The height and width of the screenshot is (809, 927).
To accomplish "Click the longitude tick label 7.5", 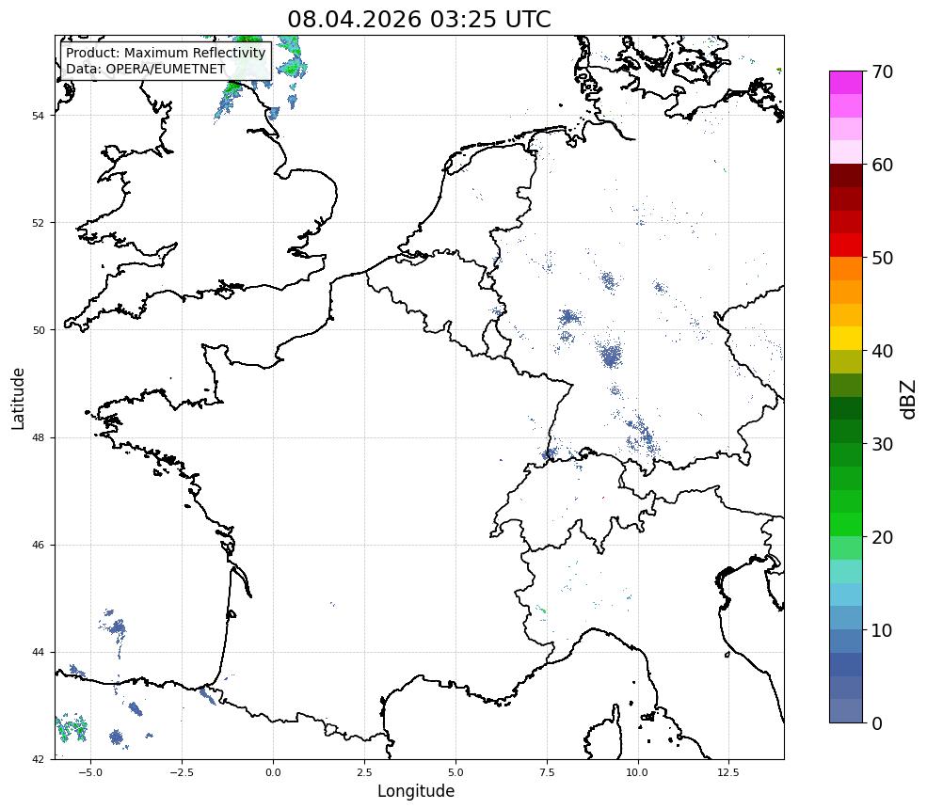I will 547,772.
